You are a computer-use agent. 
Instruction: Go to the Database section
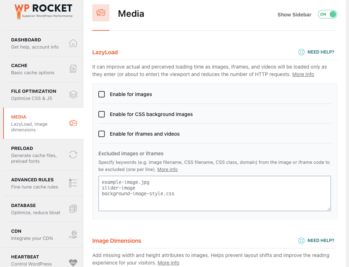pyautogui.click(x=44, y=209)
